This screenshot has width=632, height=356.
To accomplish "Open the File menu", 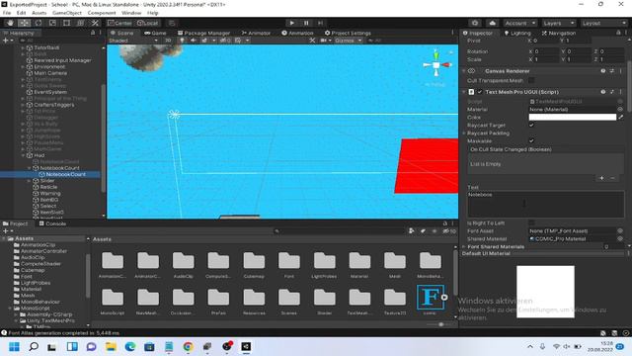I will click(x=7, y=13).
